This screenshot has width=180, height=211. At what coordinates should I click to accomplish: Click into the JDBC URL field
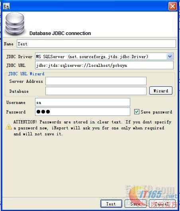pos(104,65)
